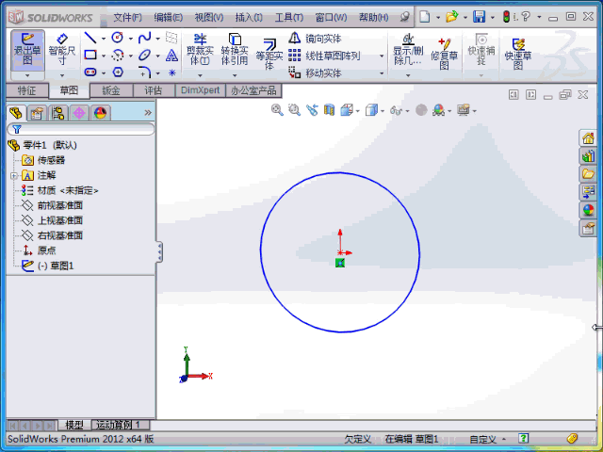Image resolution: width=603 pixels, height=452 pixels.
Task: Select the sketch Text (A) tool
Action: [x=171, y=56]
